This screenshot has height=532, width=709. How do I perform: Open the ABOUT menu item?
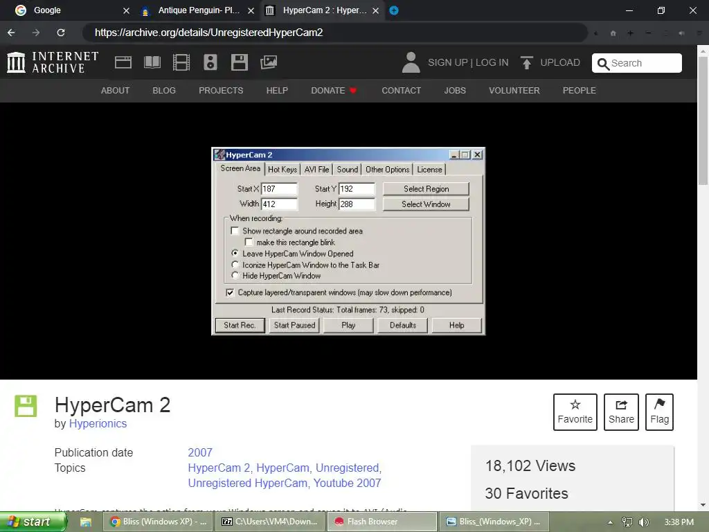coord(116,91)
